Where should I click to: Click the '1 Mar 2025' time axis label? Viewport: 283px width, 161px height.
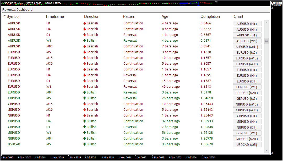click(208, 158)
